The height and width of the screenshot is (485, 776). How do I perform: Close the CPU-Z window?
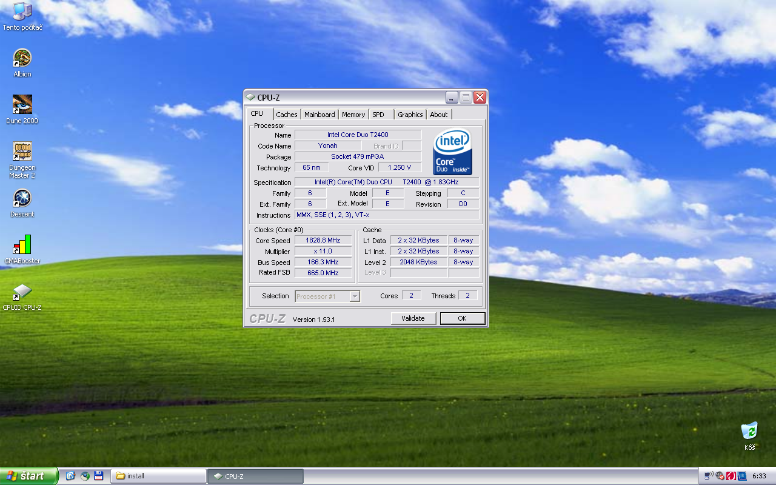480,97
